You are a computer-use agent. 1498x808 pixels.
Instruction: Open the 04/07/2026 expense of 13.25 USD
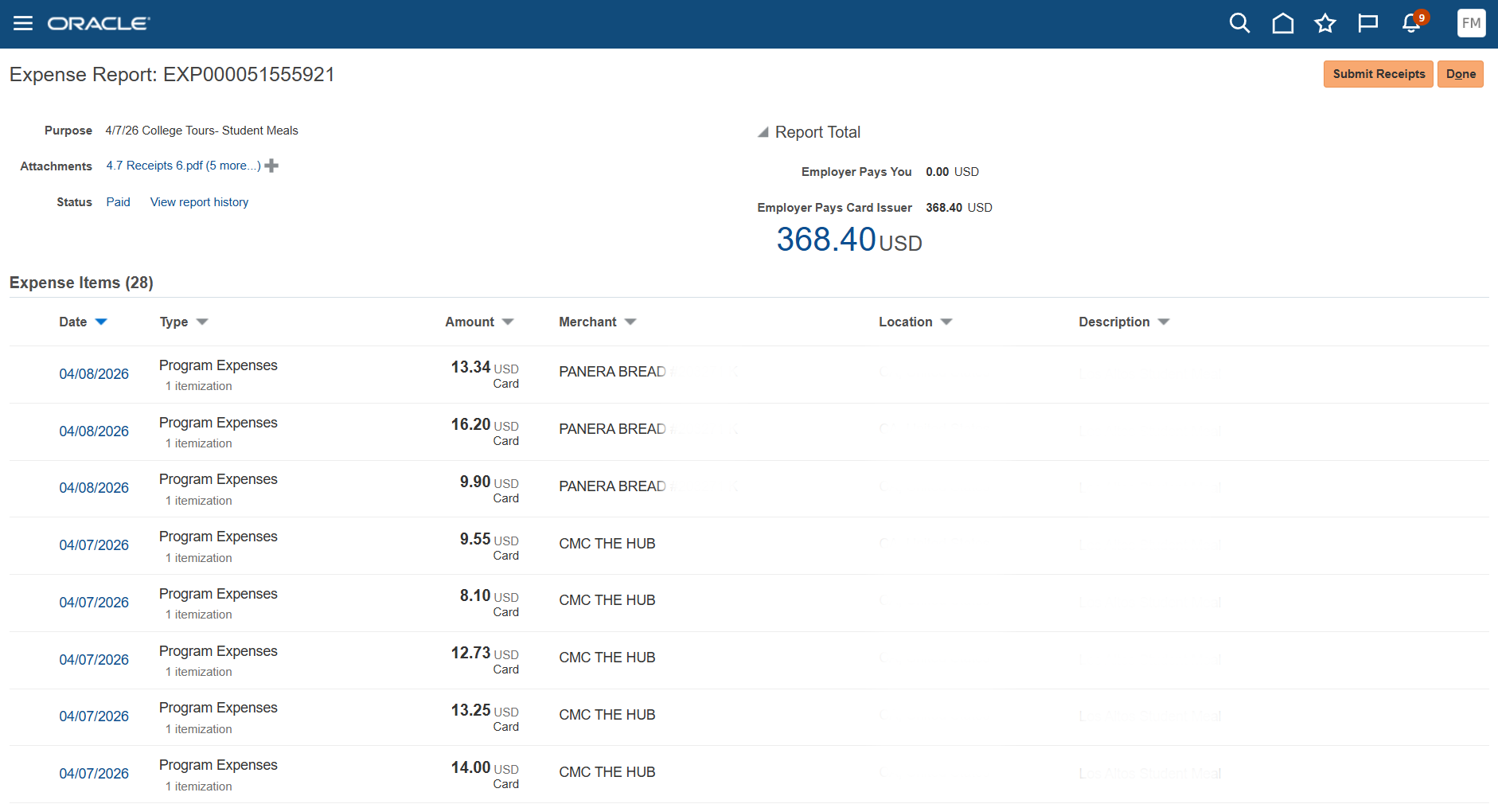tap(94, 716)
